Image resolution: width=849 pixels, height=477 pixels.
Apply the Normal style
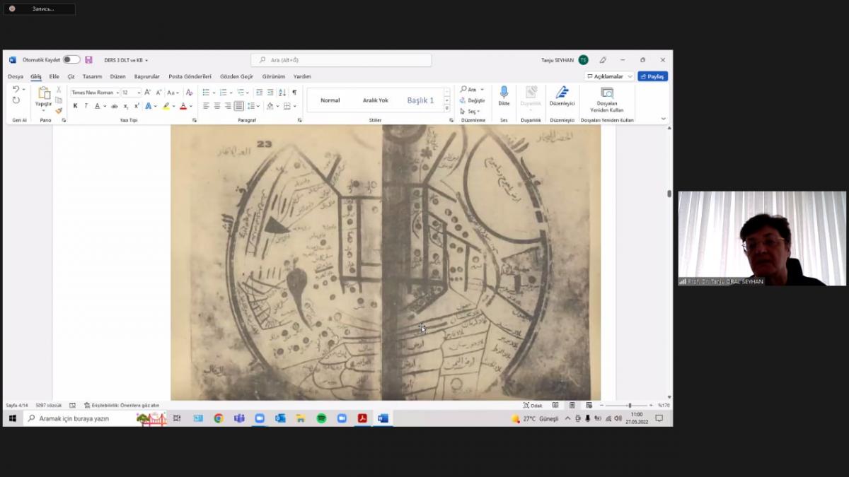tap(330, 100)
